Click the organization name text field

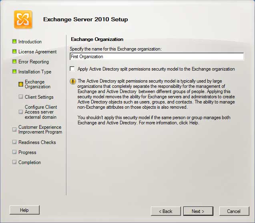157,57
